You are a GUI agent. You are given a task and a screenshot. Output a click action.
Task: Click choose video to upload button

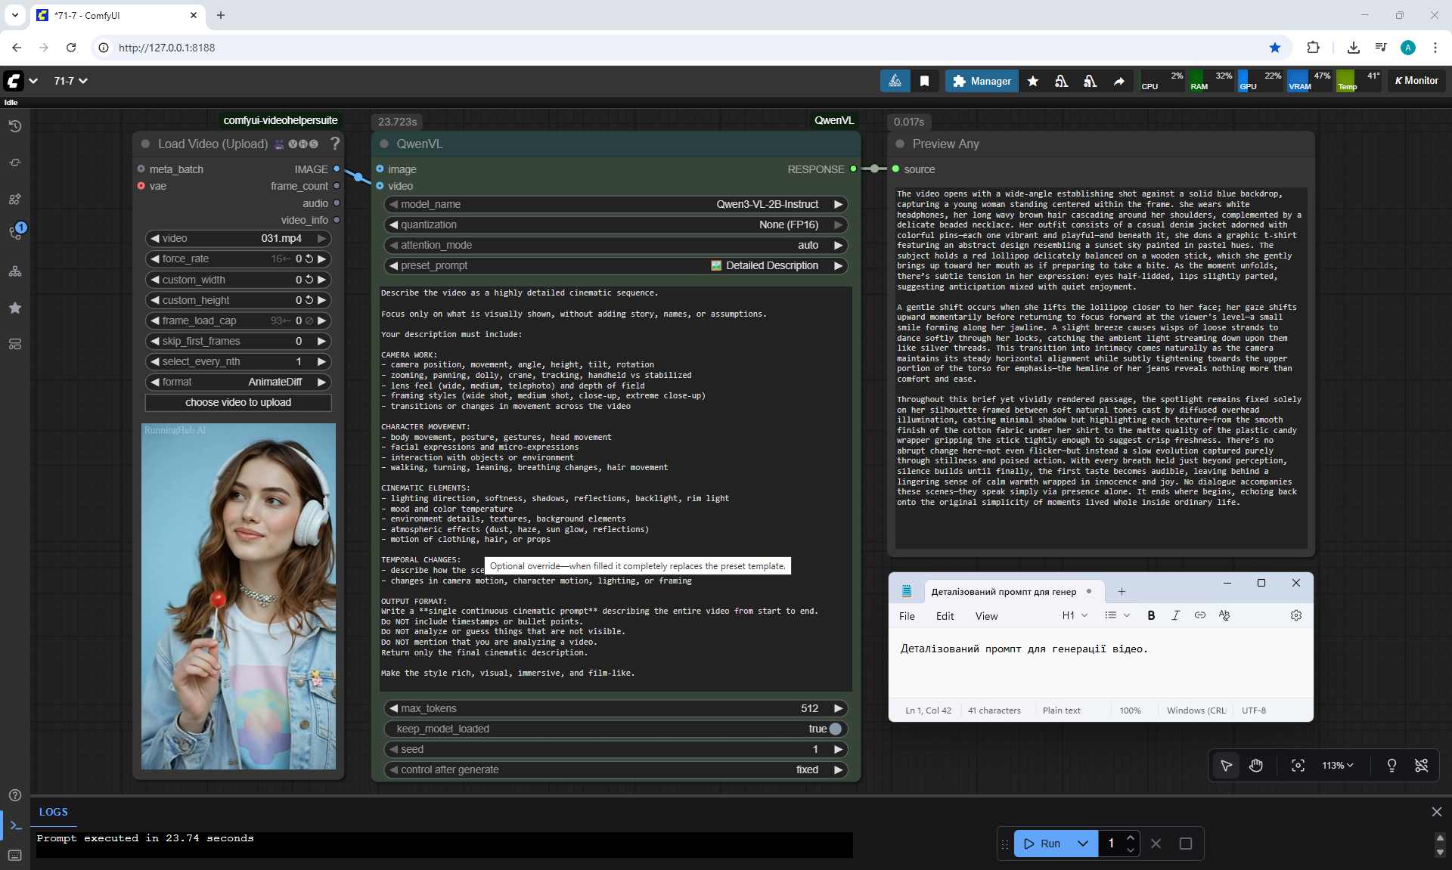238,402
